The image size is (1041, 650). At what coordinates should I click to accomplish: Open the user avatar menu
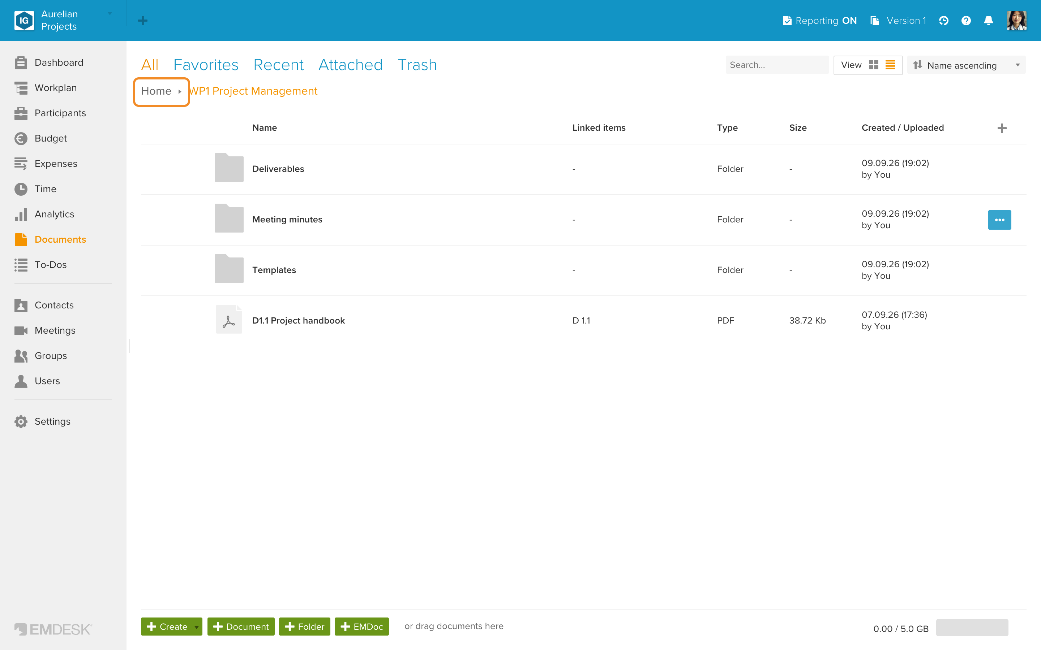[x=1017, y=21]
